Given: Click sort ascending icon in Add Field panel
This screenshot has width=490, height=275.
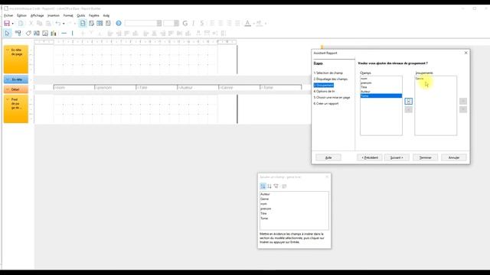Looking at the screenshot, I should tap(263, 186).
